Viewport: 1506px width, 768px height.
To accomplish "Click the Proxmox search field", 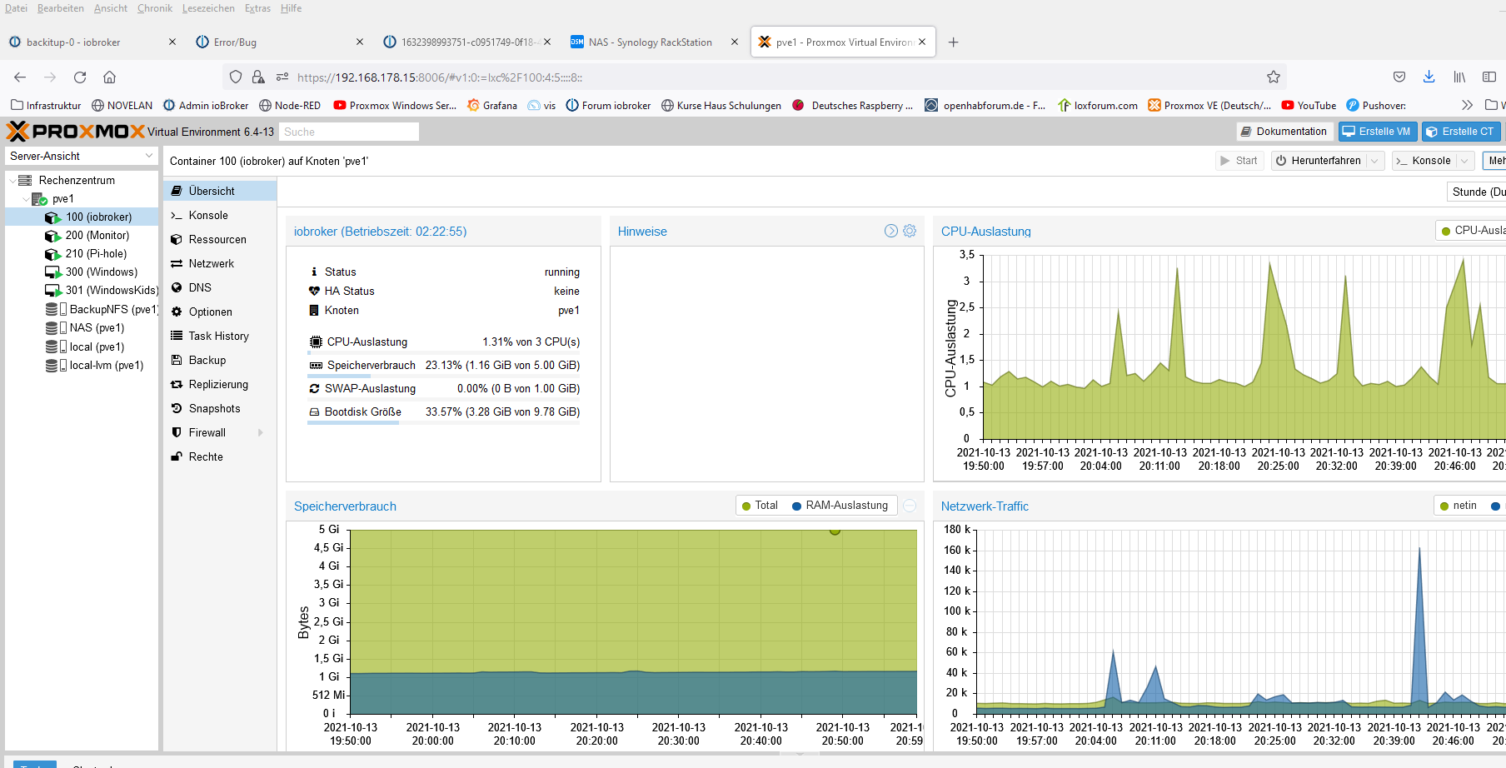I will coord(348,132).
